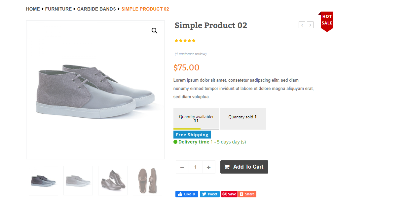Open the Carbide Bands breadcrumb link
This screenshot has height=202, width=407.
click(96, 9)
